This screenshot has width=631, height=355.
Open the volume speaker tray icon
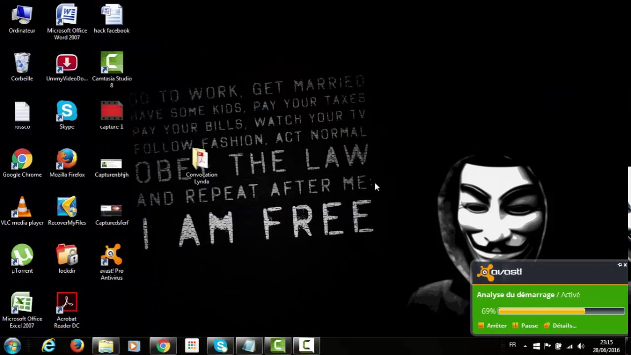pos(581,346)
